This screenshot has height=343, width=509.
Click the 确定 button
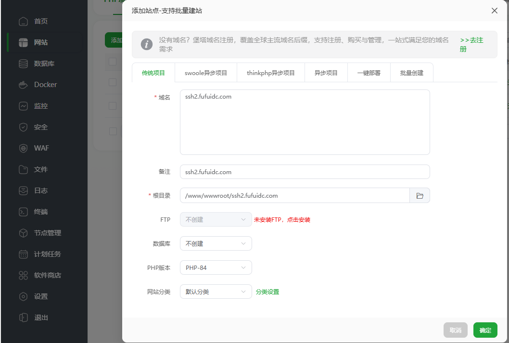[485, 330]
